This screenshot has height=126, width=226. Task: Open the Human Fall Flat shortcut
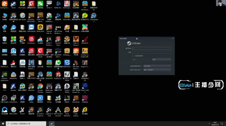click(76, 88)
